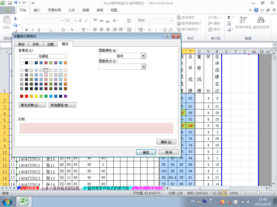The height and width of the screenshot is (207, 277).
Task: Click the Paste icon in the ribbon
Action: 6,20
